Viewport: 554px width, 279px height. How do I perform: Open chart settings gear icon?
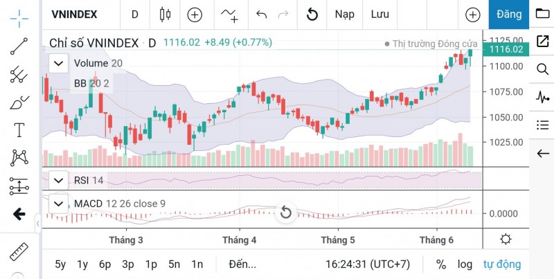click(506, 240)
